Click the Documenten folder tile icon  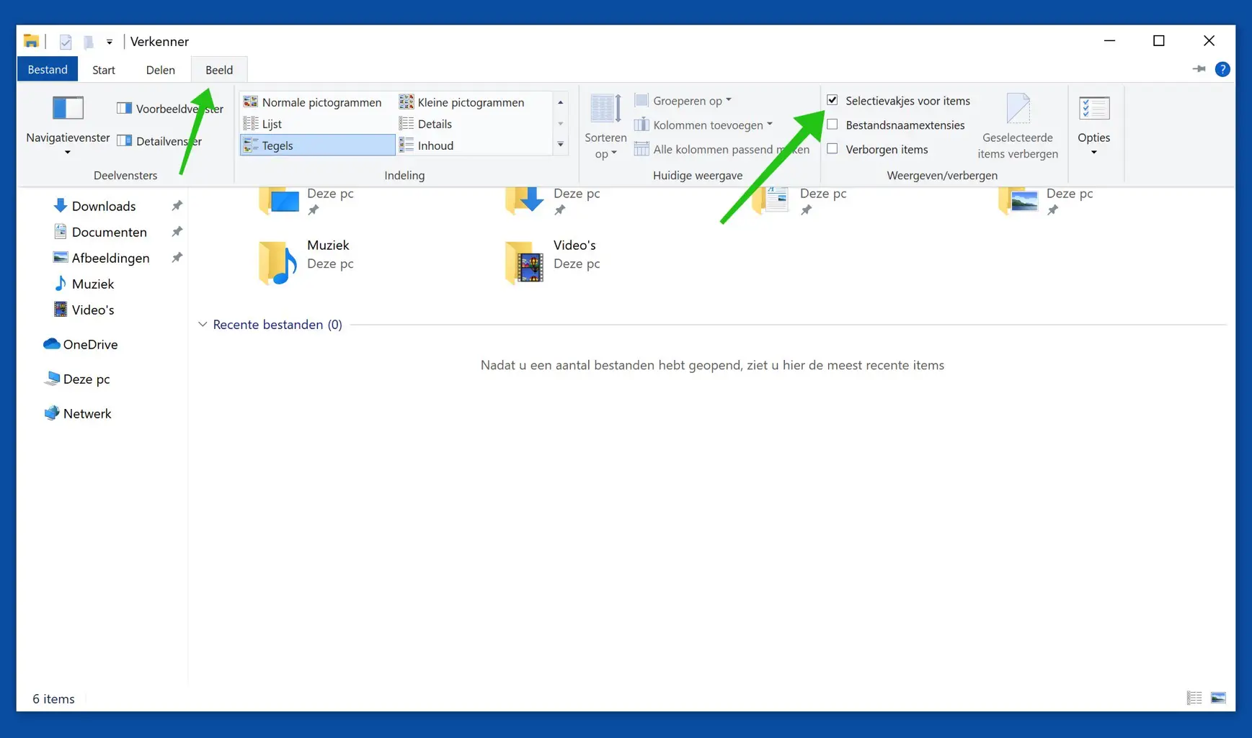(771, 200)
